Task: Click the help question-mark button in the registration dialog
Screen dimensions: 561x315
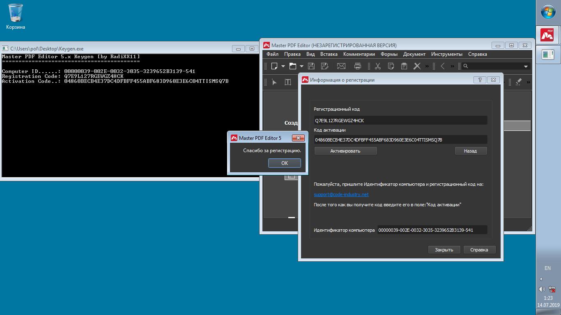Action: point(480,80)
